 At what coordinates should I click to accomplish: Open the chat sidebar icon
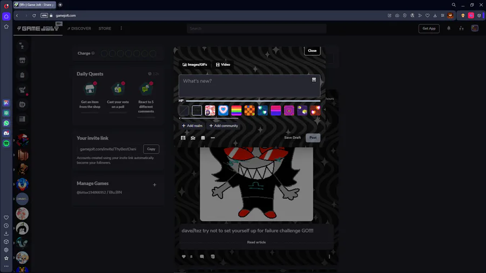[x=22, y=104]
